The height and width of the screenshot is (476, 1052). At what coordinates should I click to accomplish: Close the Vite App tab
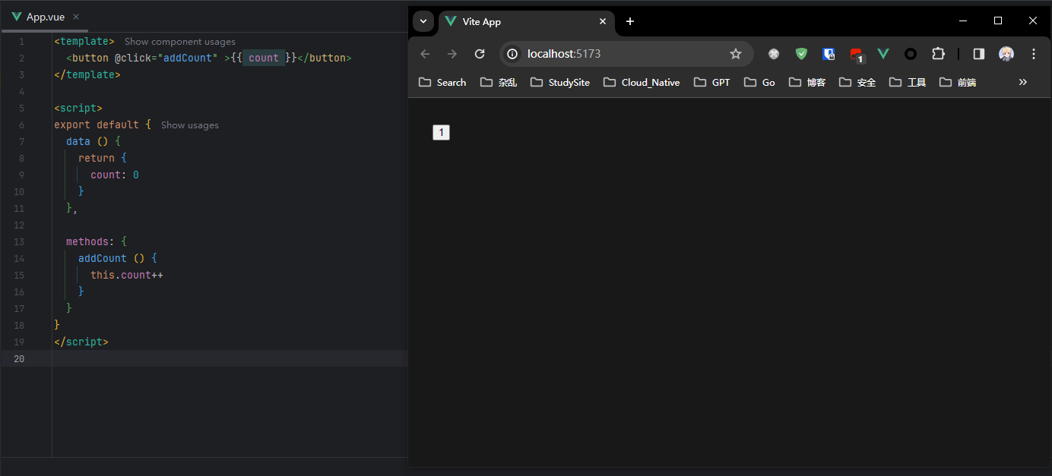(x=603, y=21)
